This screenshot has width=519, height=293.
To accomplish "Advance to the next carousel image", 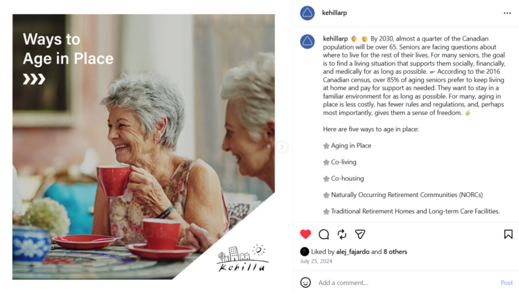I will (282, 146).
